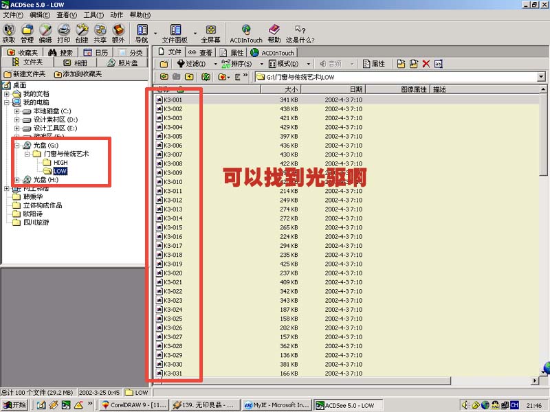
Task: Click the 开始 Start button
Action: coord(14,405)
